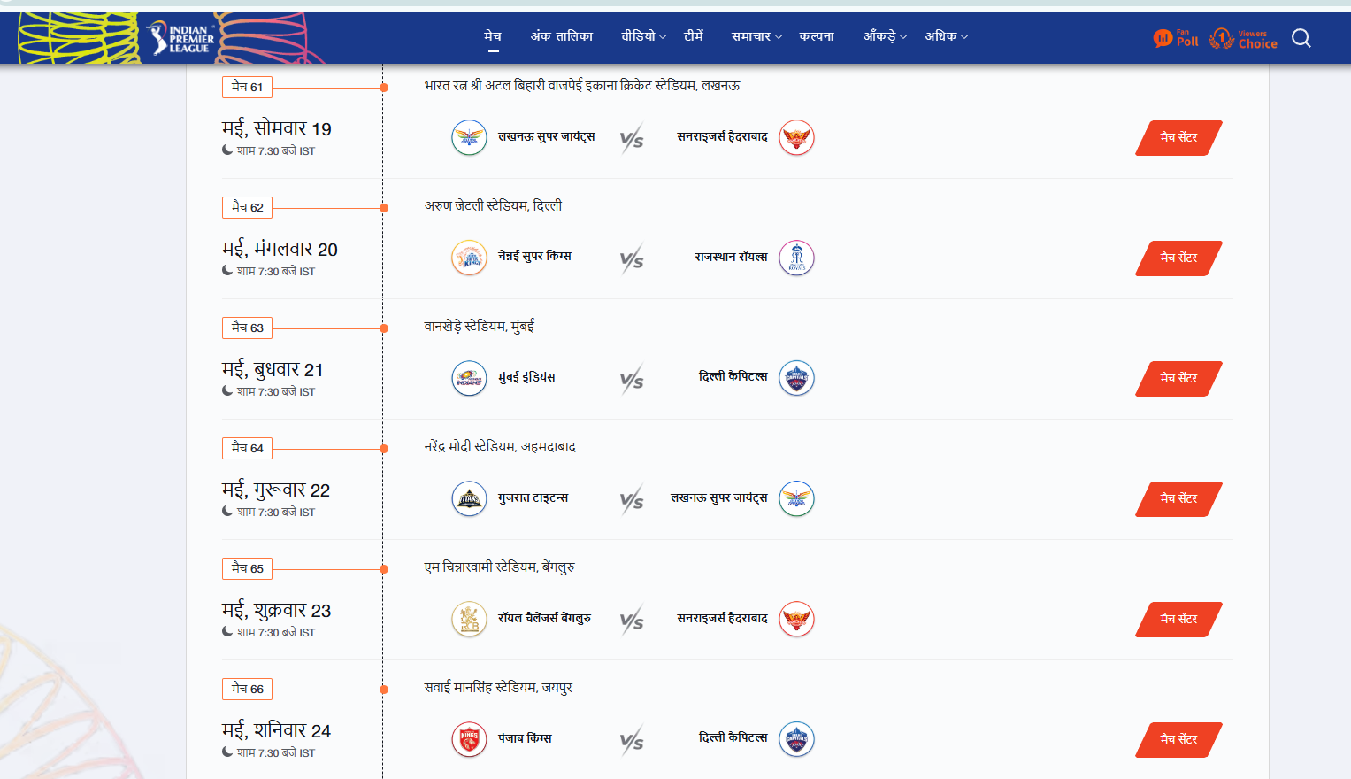The height and width of the screenshot is (779, 1351).
Task: Open the Viewers Choice icon
Action: click(1243, 38)
